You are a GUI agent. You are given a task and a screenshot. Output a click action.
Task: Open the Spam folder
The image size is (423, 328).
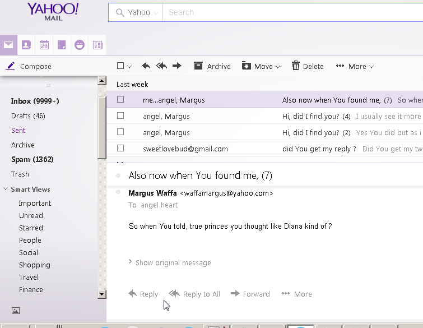click(x=32, y=160)
